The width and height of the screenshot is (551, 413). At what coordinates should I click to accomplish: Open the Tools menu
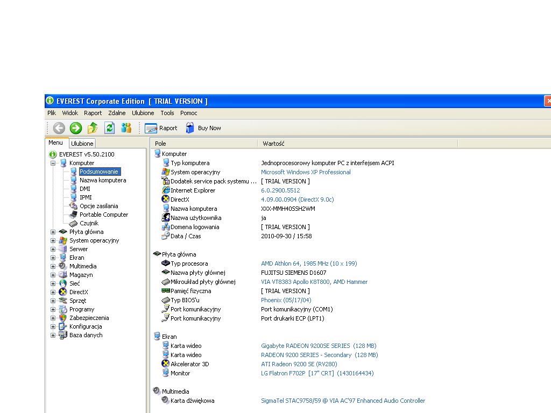(167, 113)
